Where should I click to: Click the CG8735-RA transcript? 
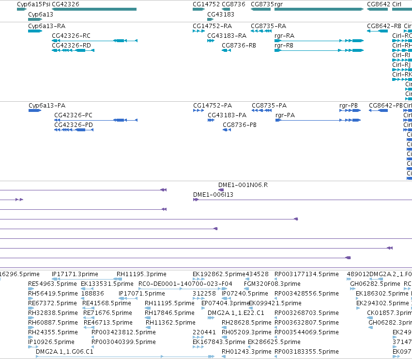(x=261, y=31)
